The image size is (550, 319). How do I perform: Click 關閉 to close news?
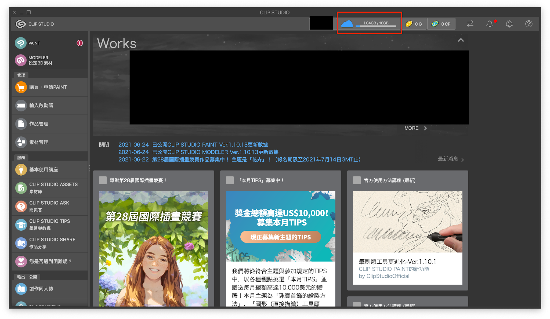pos(104,145)
